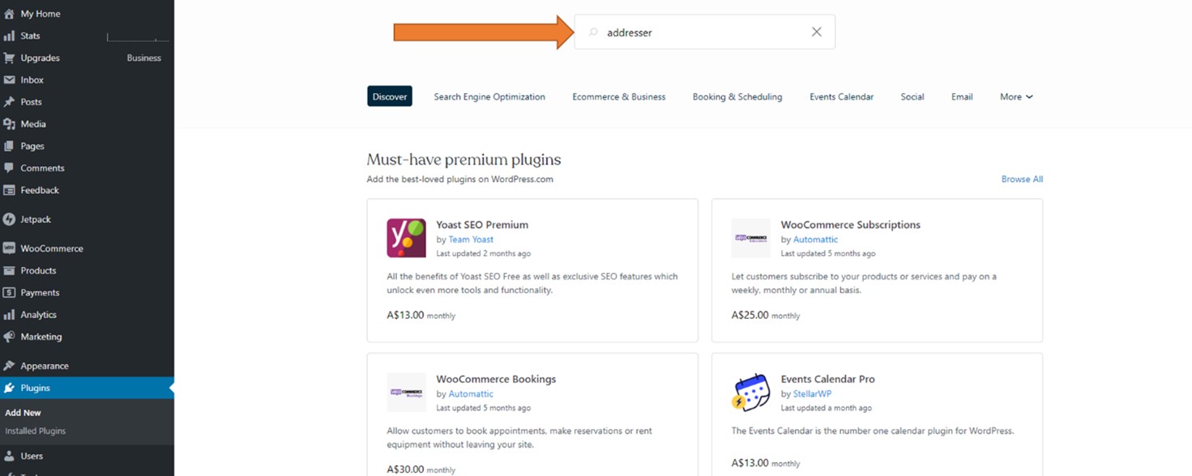Switch to Search Engine Optimization tab
The image size is (1192, 476).
[x=489, y=96]
